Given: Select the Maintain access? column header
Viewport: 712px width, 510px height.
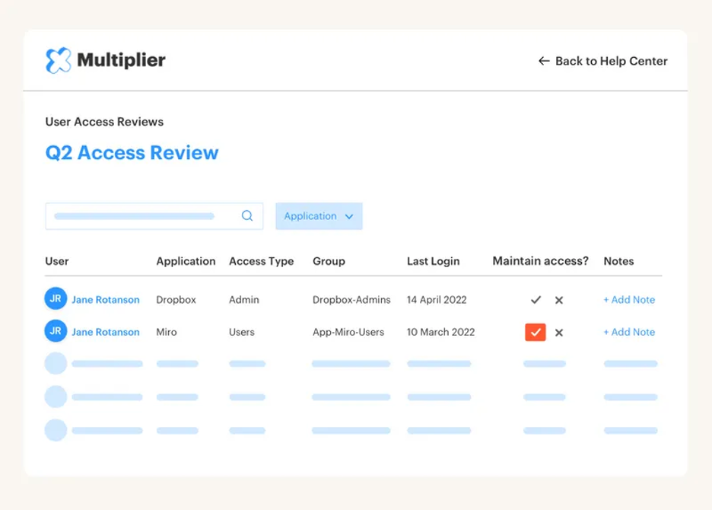Looking at the screenshot, I should coord(540,261).
